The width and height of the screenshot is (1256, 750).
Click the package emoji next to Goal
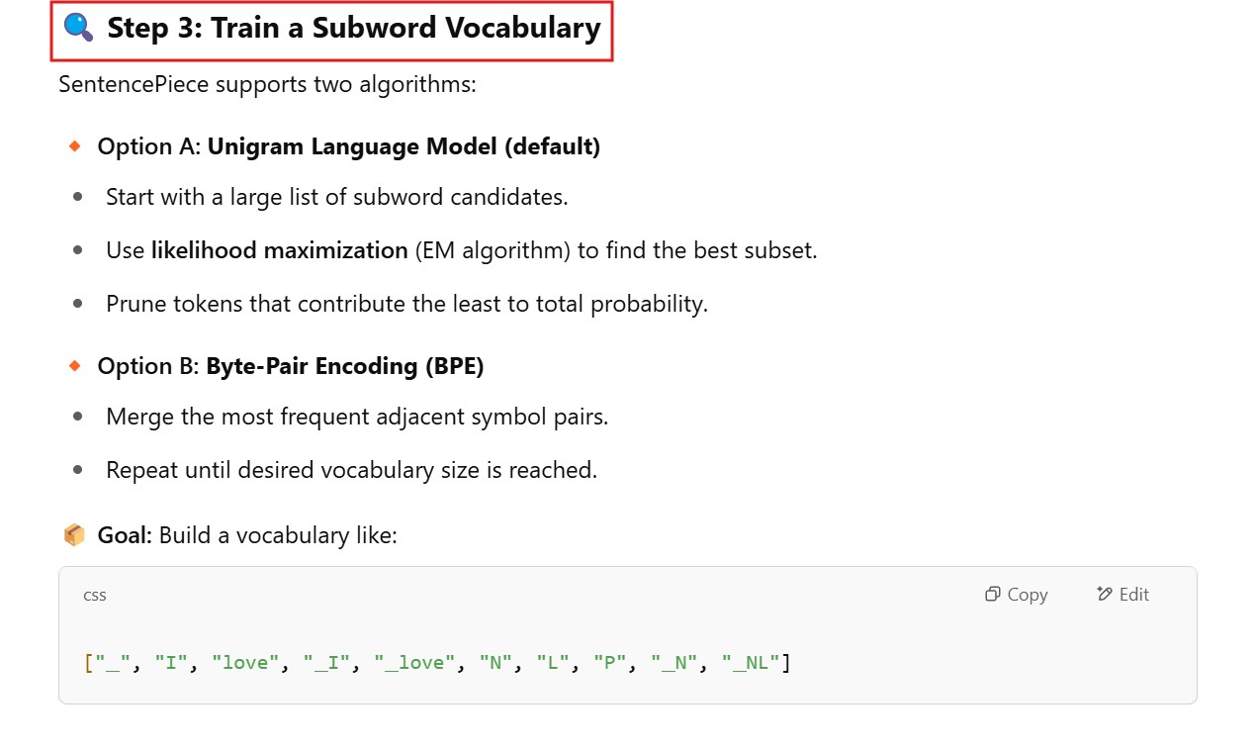tap(74, 535)
